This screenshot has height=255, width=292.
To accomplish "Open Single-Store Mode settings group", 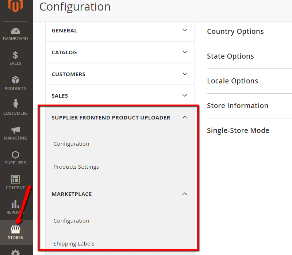I will pyautogui.click(x=238, y=130).
